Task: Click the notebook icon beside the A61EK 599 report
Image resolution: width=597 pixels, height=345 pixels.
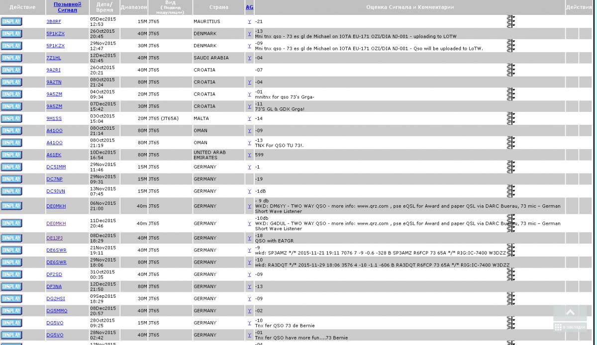Action: coord(510,155)
